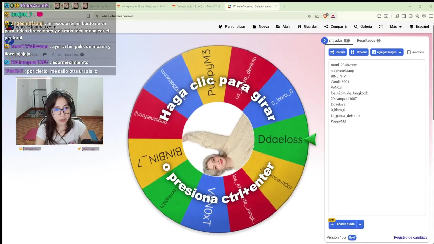
Task: Switch to the Entradas tab
Action: pyautogui.click(x=339, y=40)
